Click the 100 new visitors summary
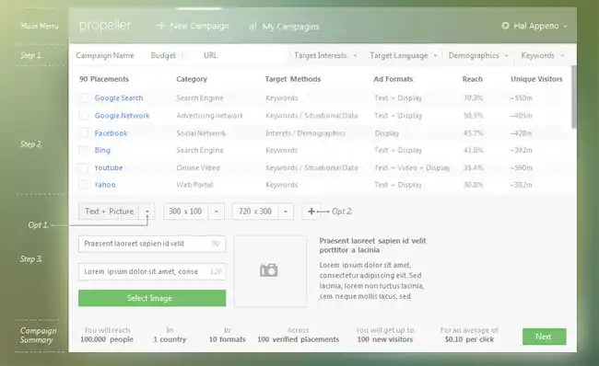This screenshot has width=599, height=366. 385,339
